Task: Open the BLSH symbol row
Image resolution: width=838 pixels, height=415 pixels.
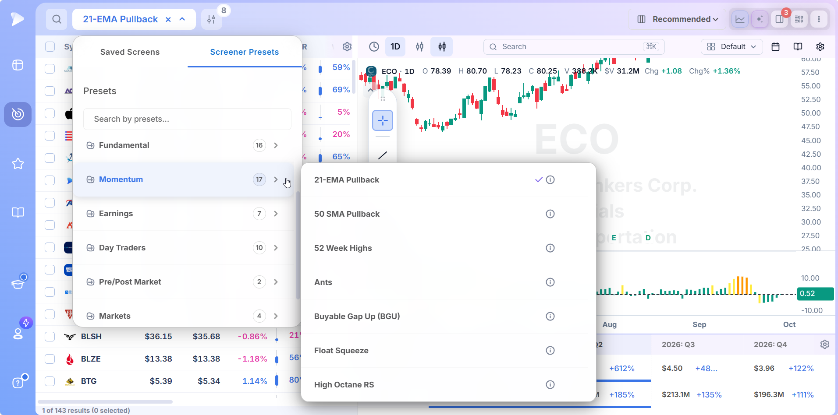Action: coord(91,337)
